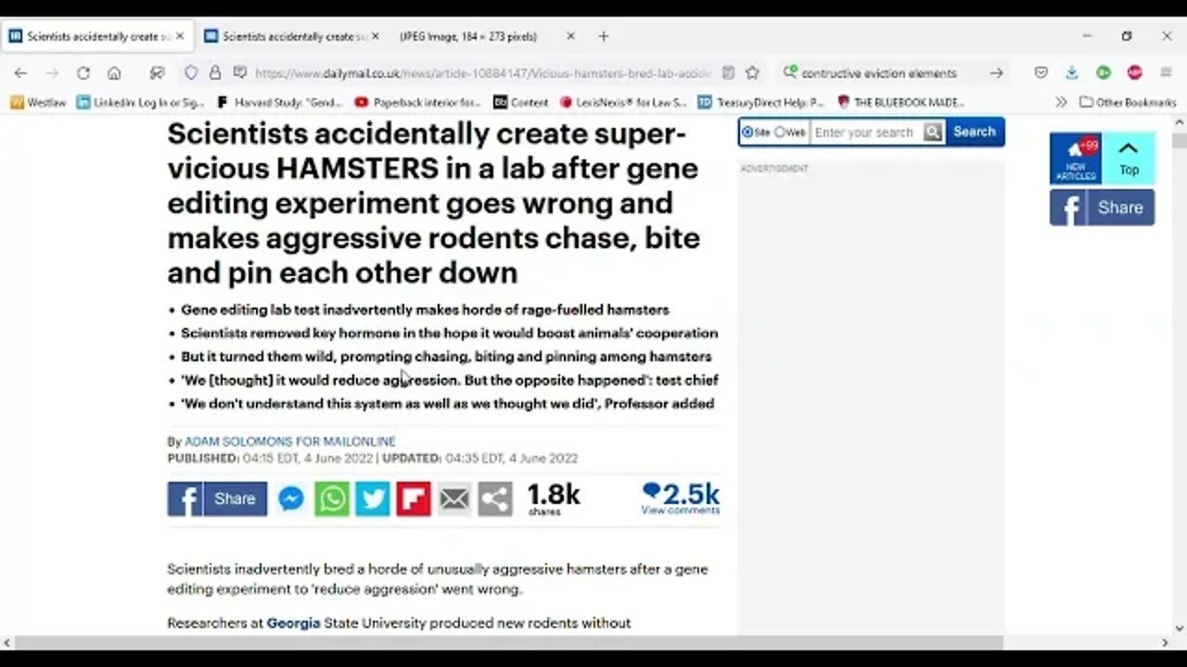Open a new browser tab
This screenshot has height=667, width=1187.
coord(604,36)
